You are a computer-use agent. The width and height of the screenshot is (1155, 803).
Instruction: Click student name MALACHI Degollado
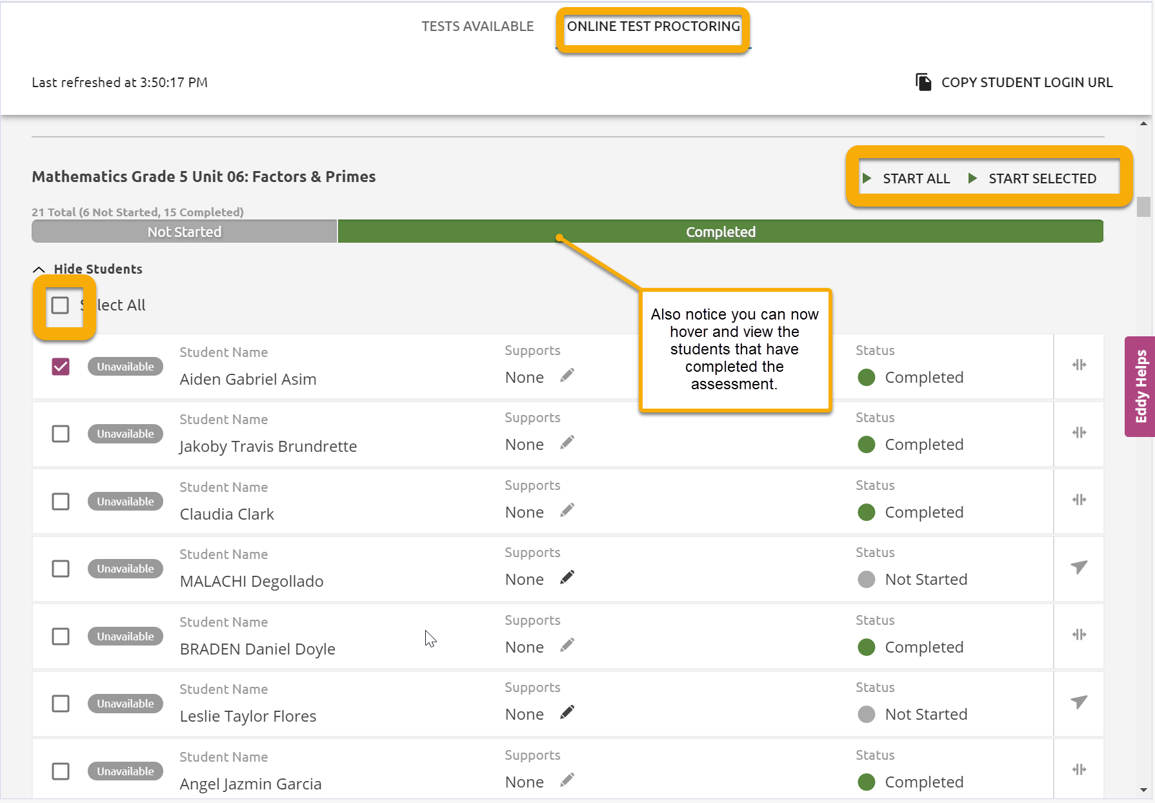(252, 582)
